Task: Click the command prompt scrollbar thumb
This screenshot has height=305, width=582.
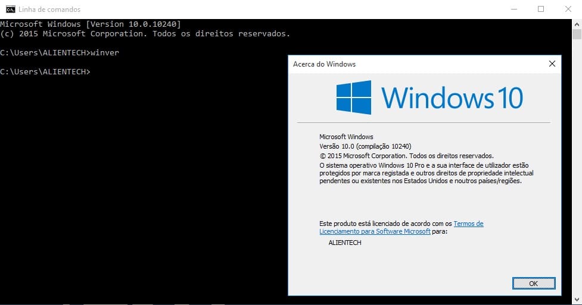Action: [577, 34]
